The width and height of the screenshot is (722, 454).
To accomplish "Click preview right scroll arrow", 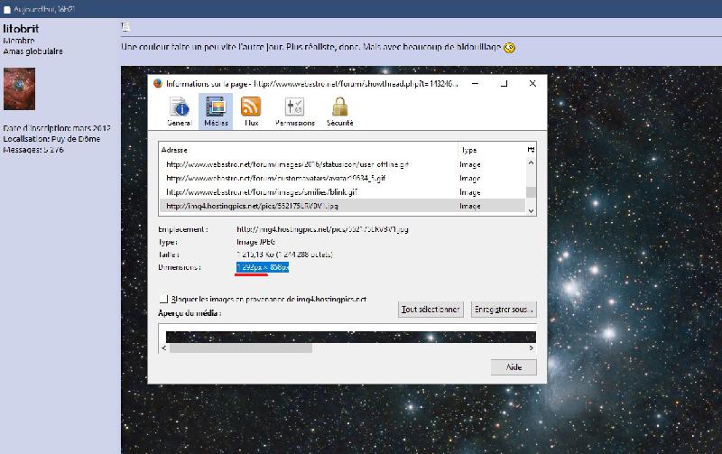I will click(x=532, y=348).
